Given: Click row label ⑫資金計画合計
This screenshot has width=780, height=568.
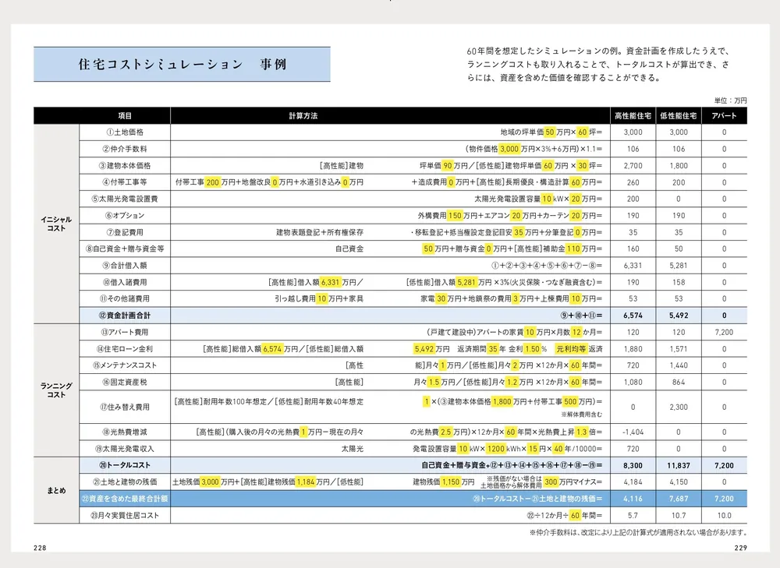Looking at the screenshot, I should [x=125, y=316].
